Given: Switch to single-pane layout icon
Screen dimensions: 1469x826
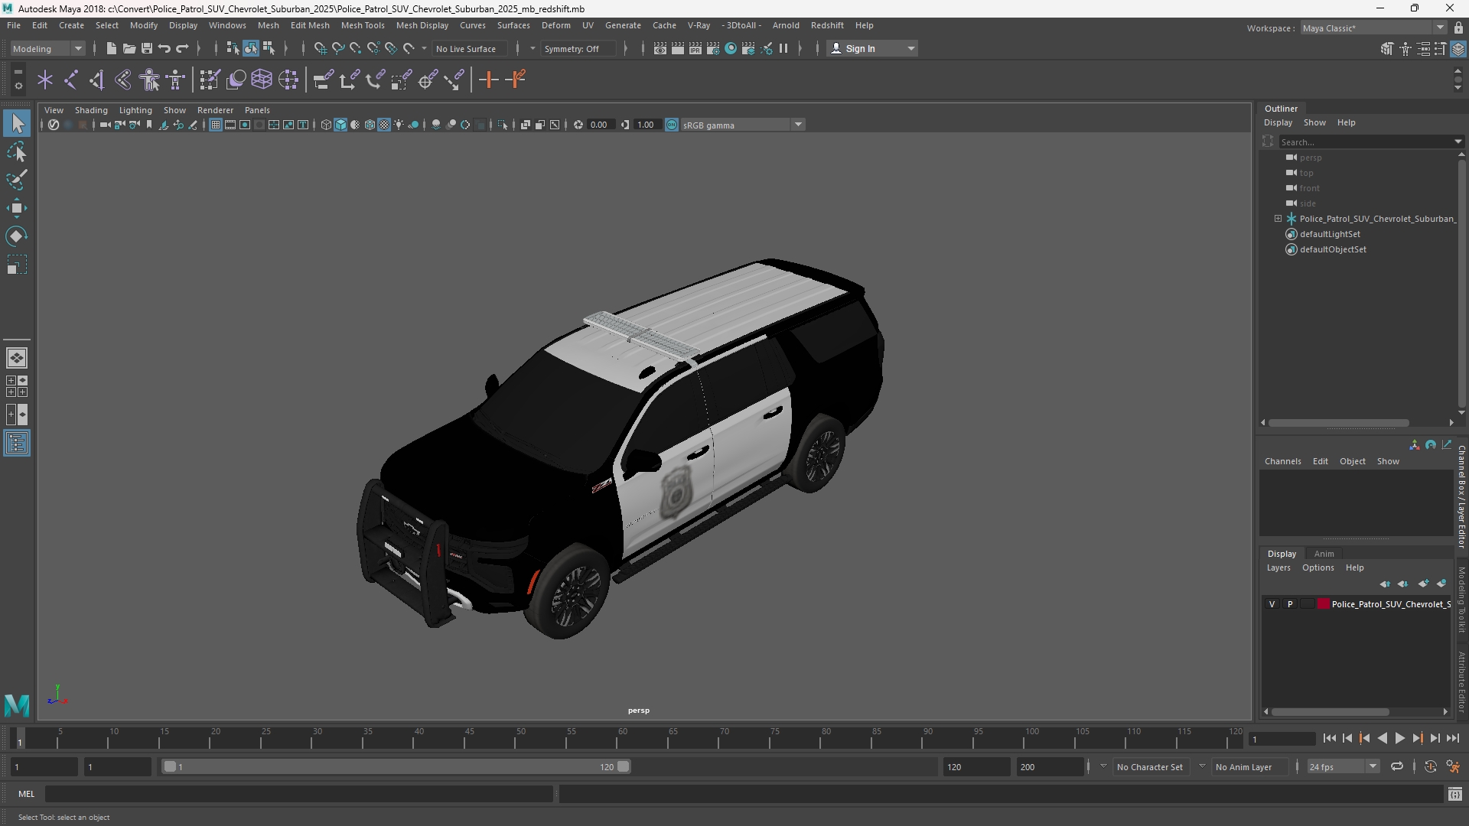Looking at the screenshot, I should tap(17, 358).
